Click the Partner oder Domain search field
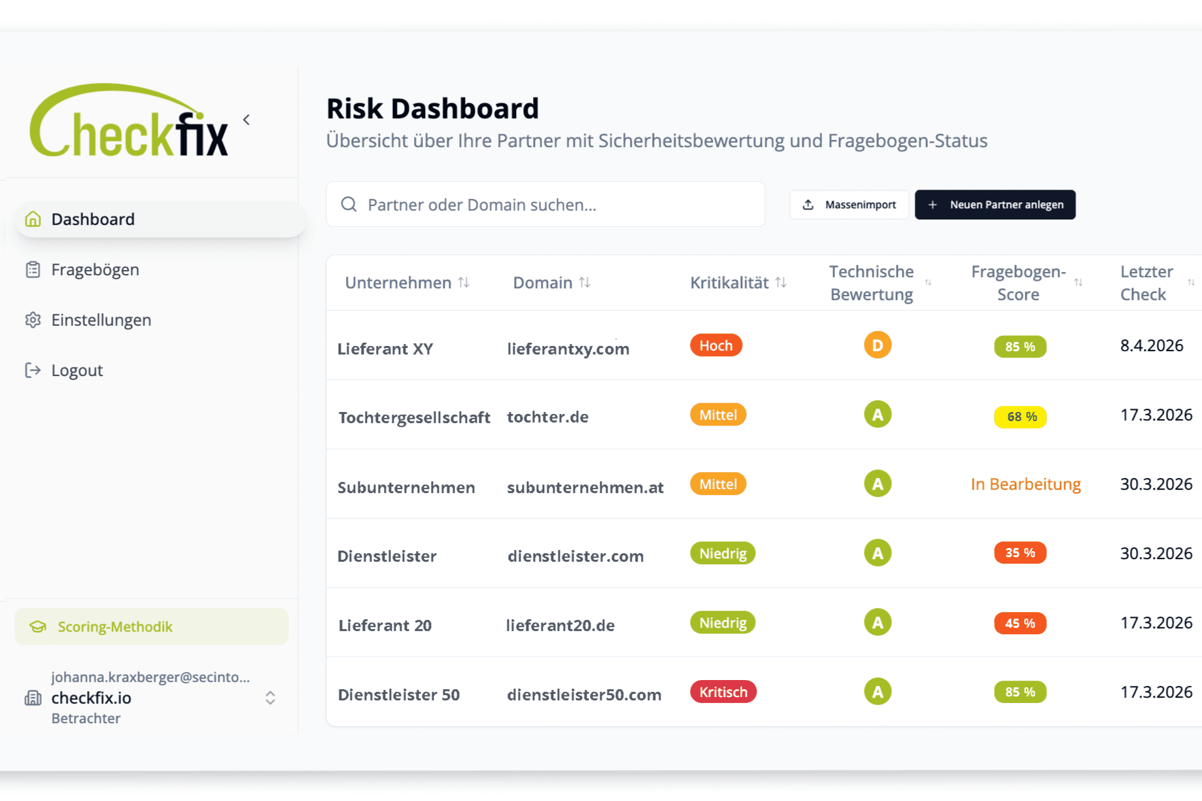This screenshot has width=1202, height=801. click(x=545, y=205)
